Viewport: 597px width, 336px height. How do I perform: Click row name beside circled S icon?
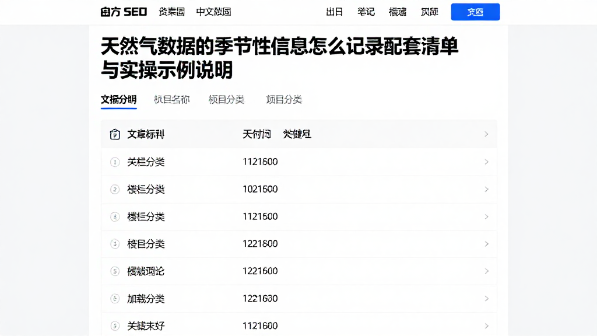coord(146,271)
